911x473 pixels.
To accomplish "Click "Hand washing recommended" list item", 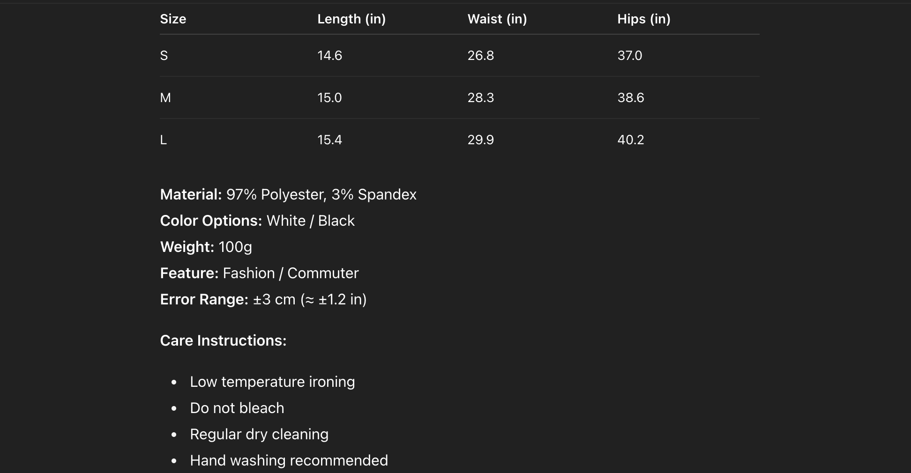I will [x=289, y=460].
